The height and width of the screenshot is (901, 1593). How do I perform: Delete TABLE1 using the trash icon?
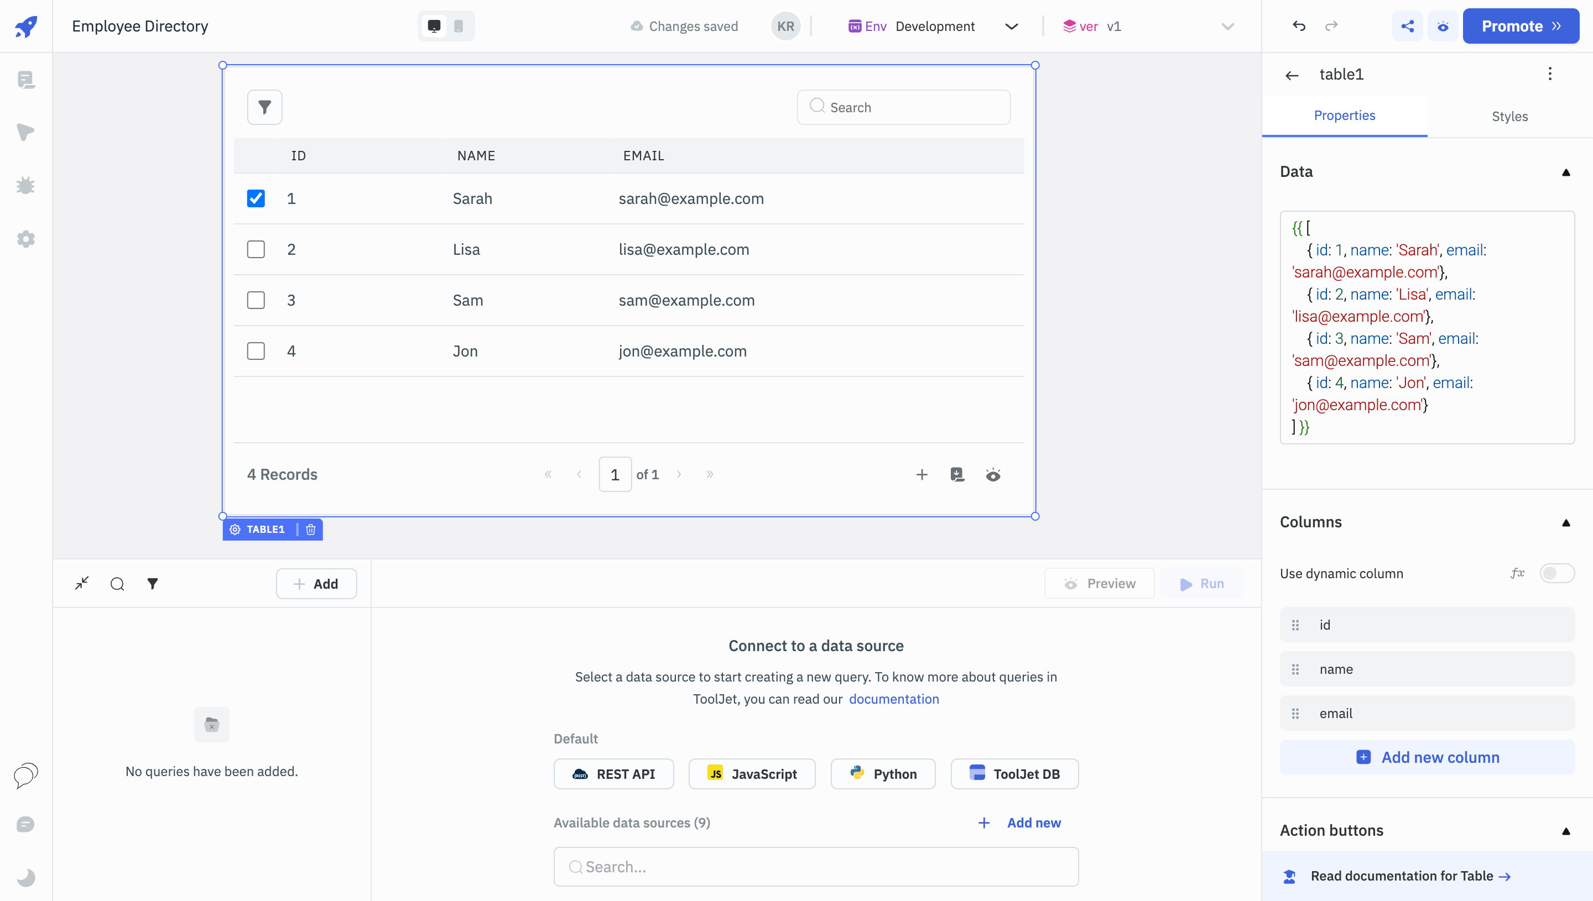(311, 530)
